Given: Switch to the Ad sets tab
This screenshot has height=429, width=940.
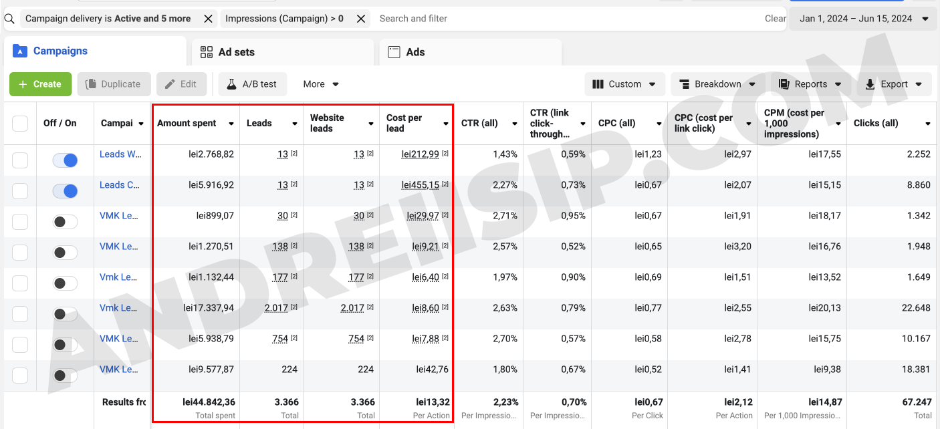Looking at the screenshot, I should [x=283, y=52].
